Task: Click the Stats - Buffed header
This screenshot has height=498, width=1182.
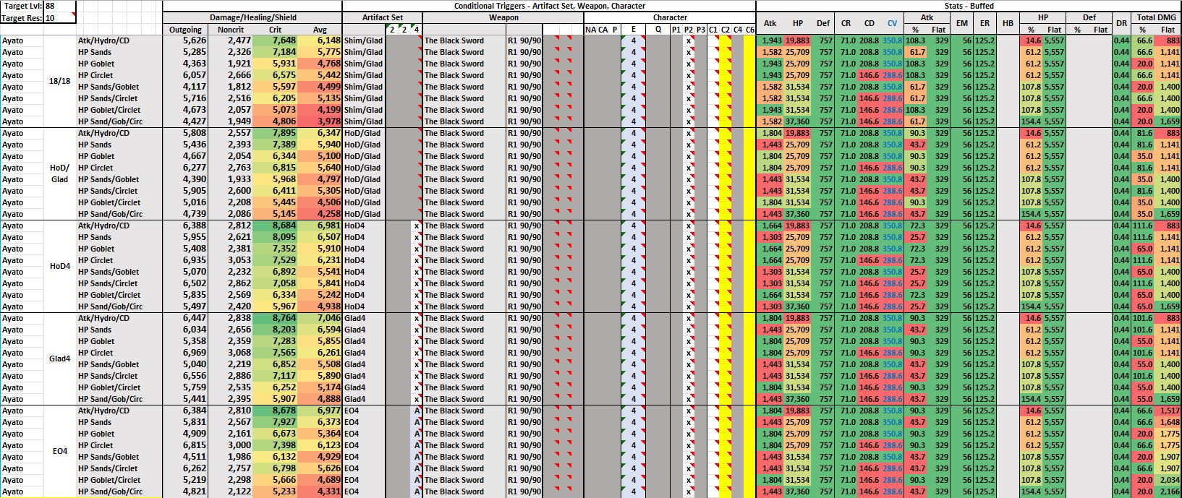Action: coord(969,6)
